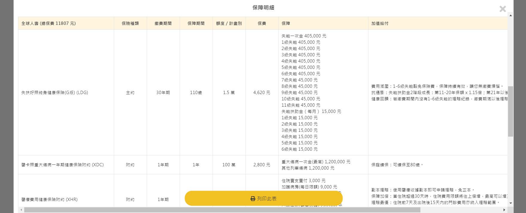526x213 pixels.
Task: Click the 副本理賠 benefit description line
Action: tap(423, 190)
